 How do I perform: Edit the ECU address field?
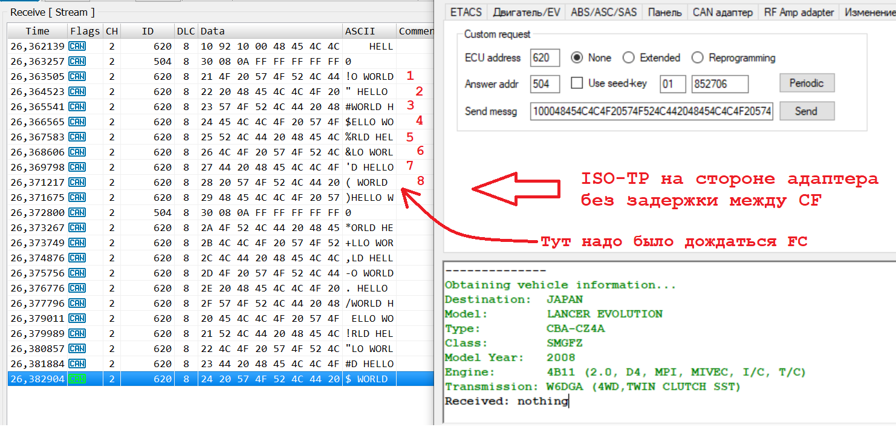pyautogui.click(x=545, y=58)
